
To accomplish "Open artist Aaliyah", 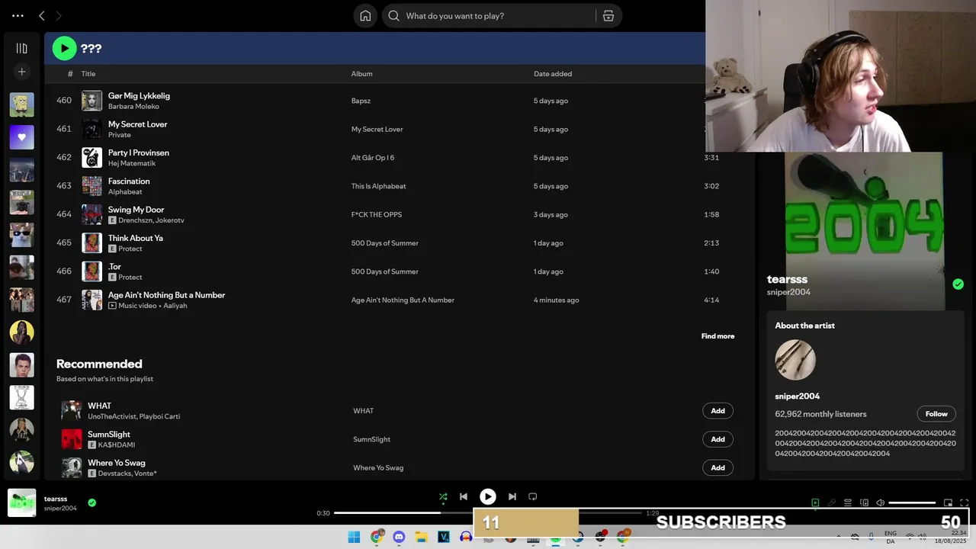I will coord(175,306).
